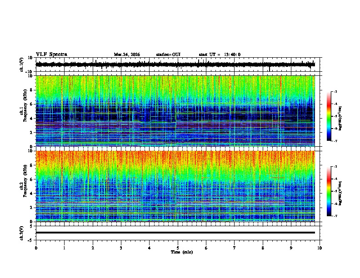Click the time axis tick label "1"
360x278 pixels.
point(64,248)
